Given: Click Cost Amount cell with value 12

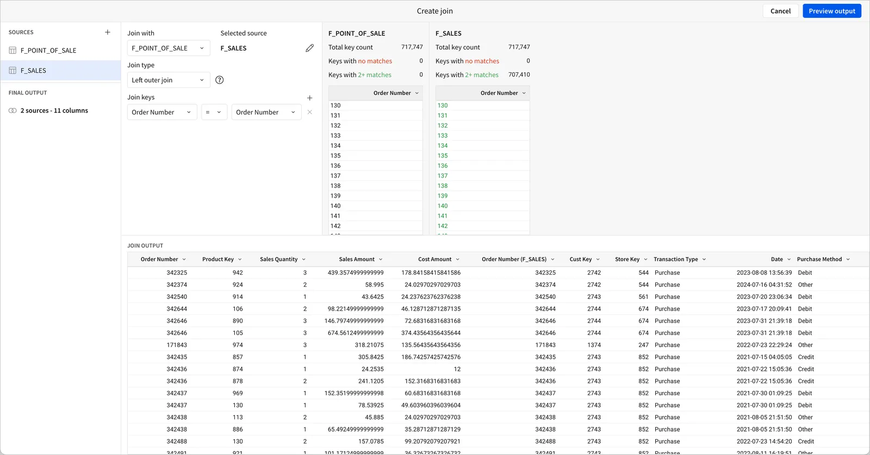Looking at the screenshot, I should click(457, 369).
